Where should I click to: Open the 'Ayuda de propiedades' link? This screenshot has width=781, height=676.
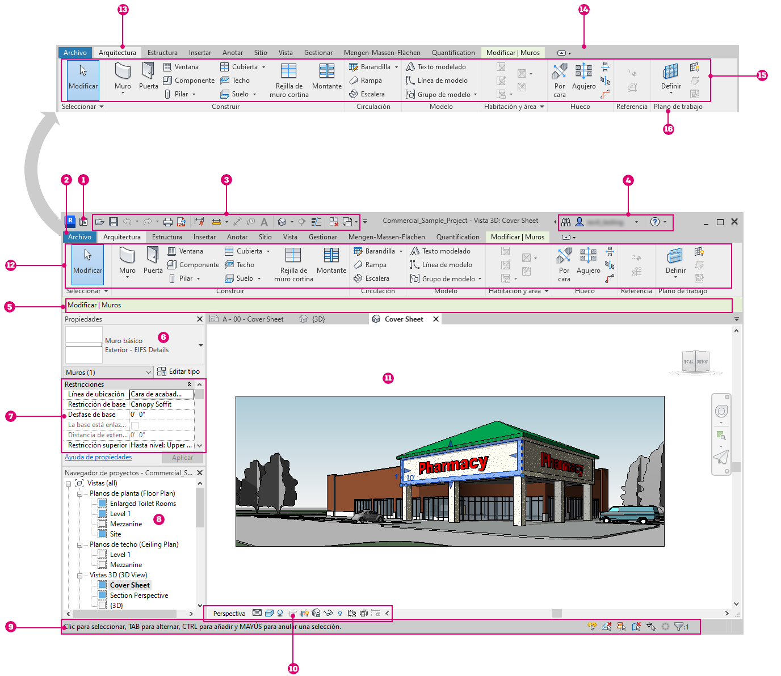tap(98, 457)
